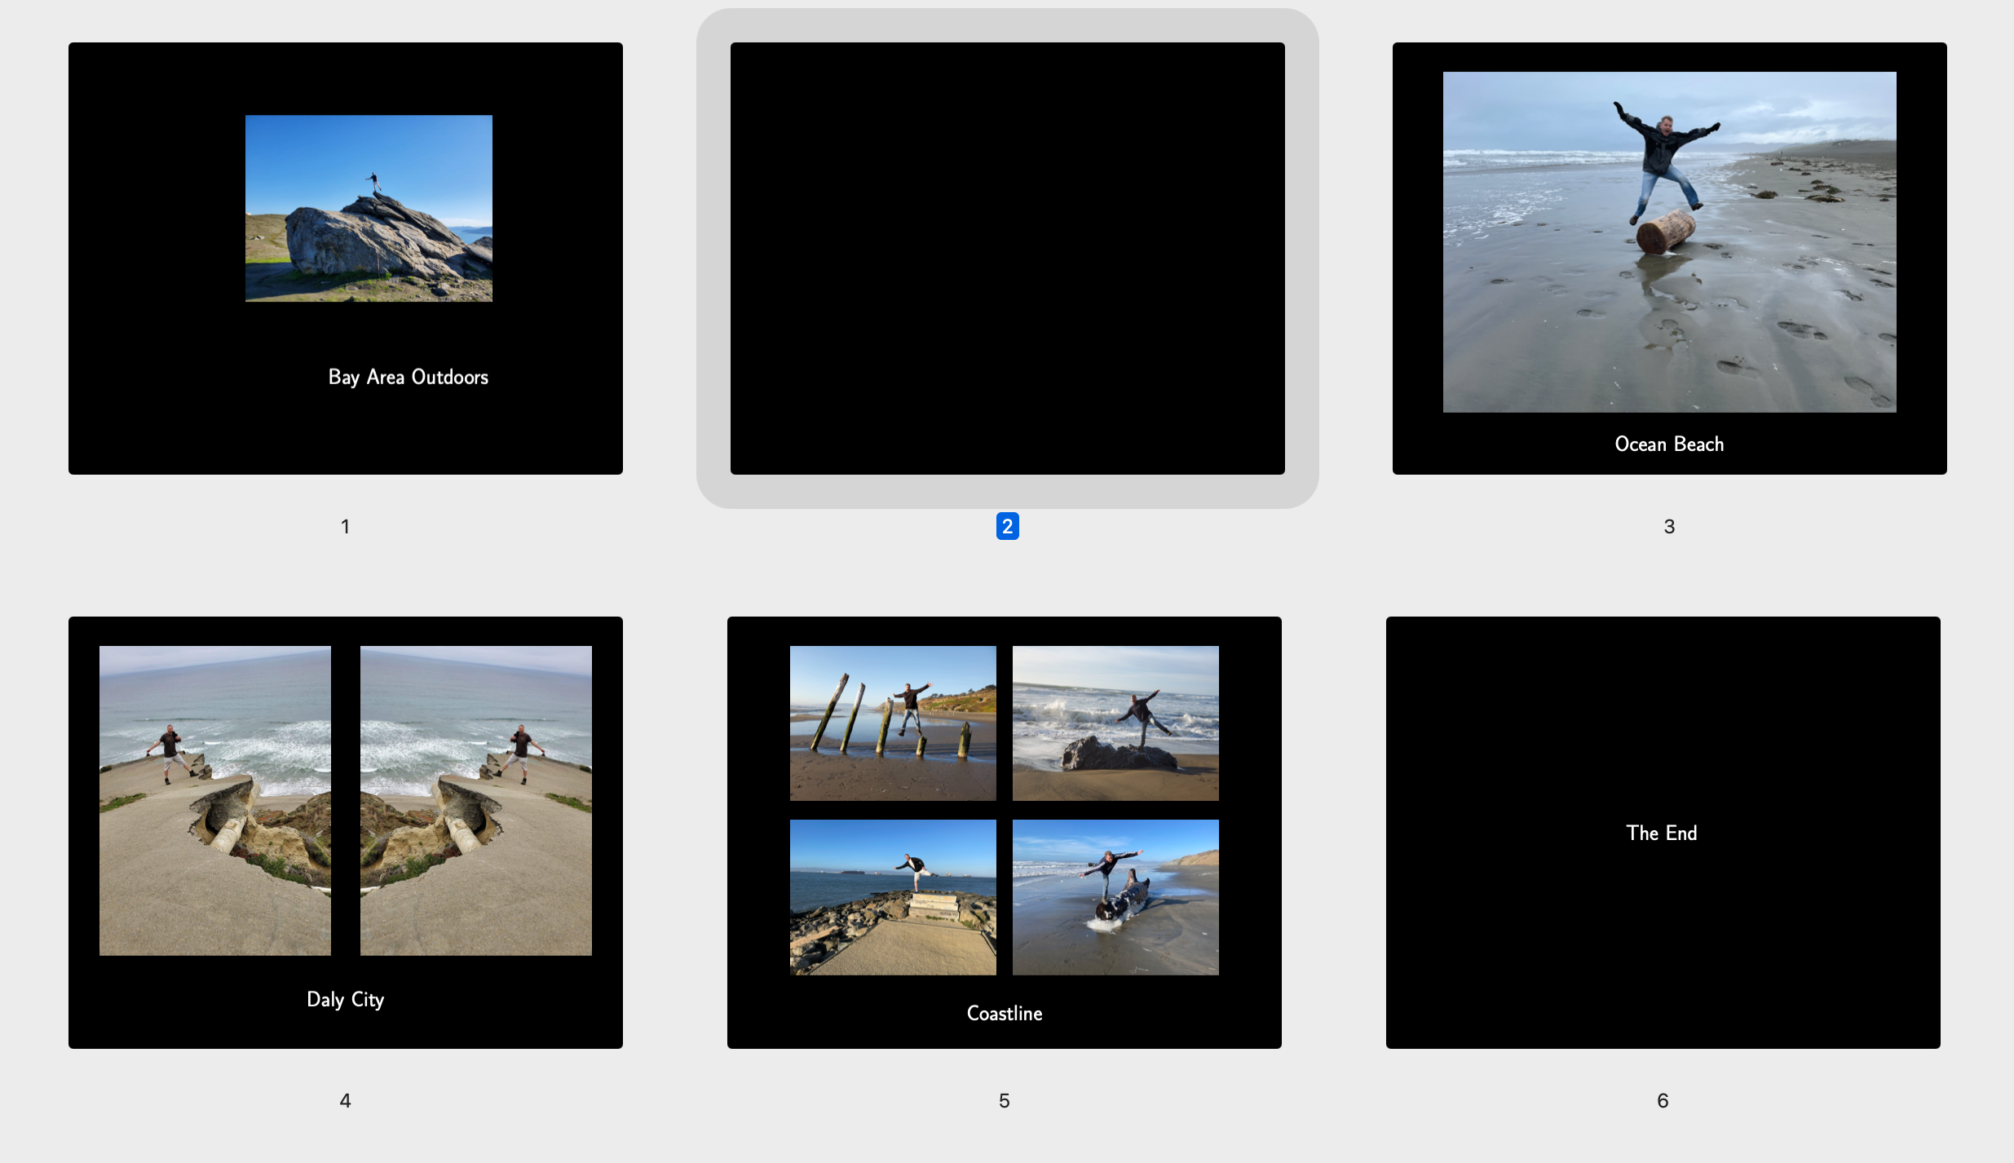Select the blank black slide 2

(x=1008, y=259)
